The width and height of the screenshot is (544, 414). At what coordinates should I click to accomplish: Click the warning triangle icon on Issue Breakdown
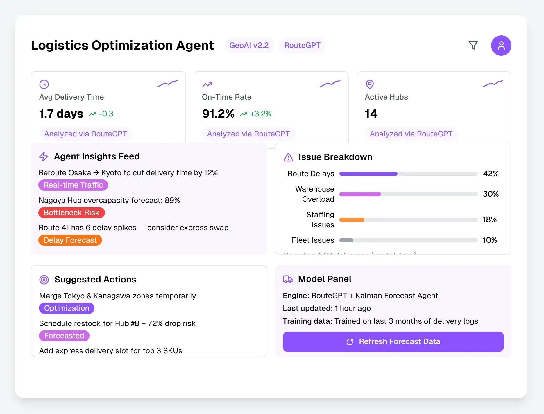point(288,157)
